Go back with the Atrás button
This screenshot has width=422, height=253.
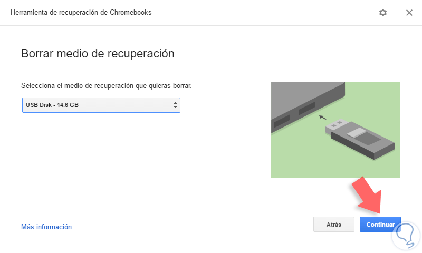click(334, 225)
